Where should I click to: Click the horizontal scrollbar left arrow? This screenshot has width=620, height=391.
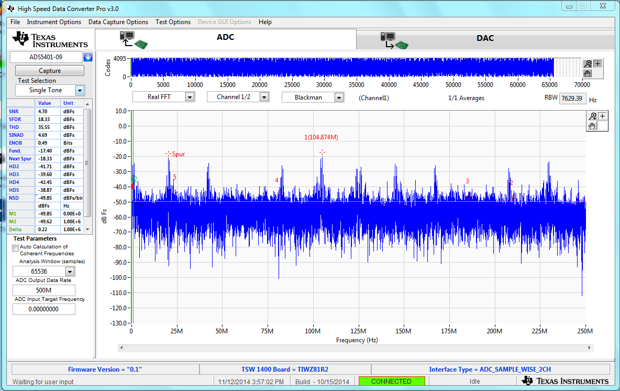coord(121,348)
